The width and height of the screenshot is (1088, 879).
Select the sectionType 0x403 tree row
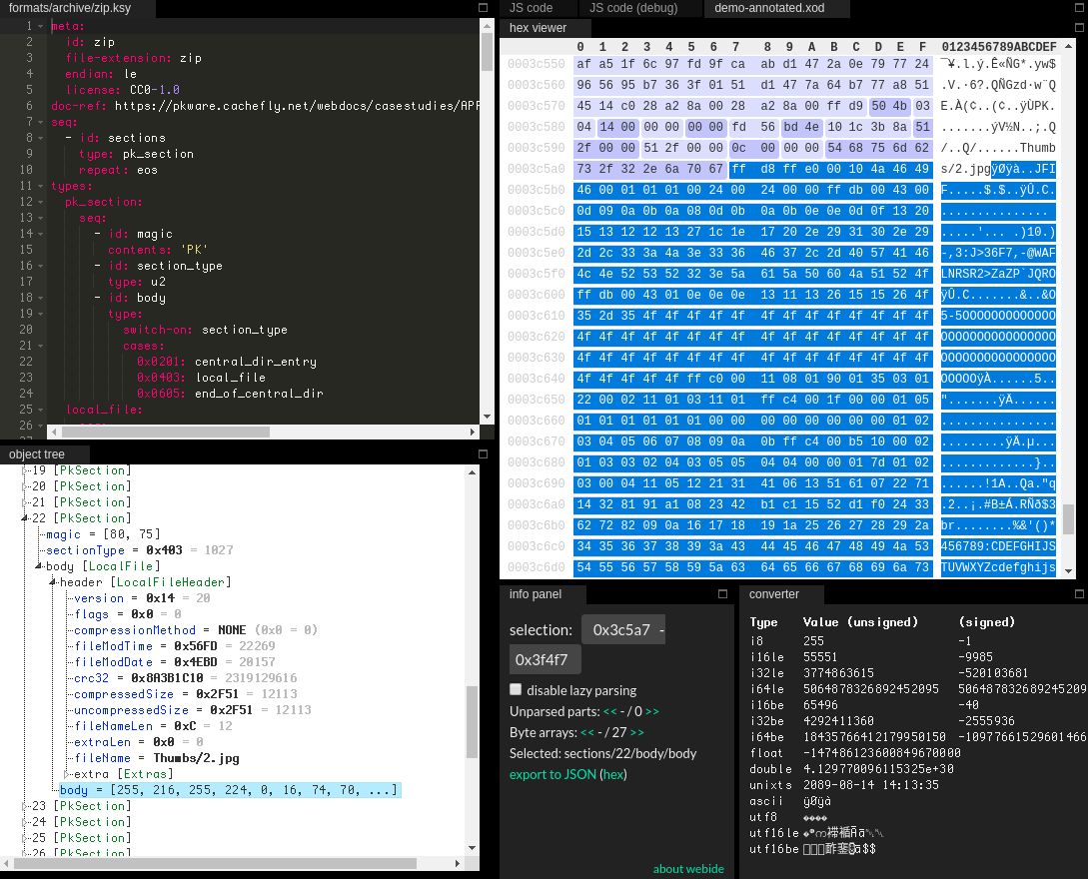140,550
